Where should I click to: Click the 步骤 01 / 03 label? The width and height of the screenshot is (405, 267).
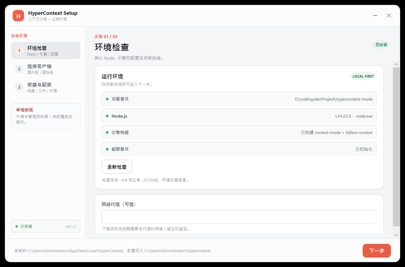coord(106,37)
